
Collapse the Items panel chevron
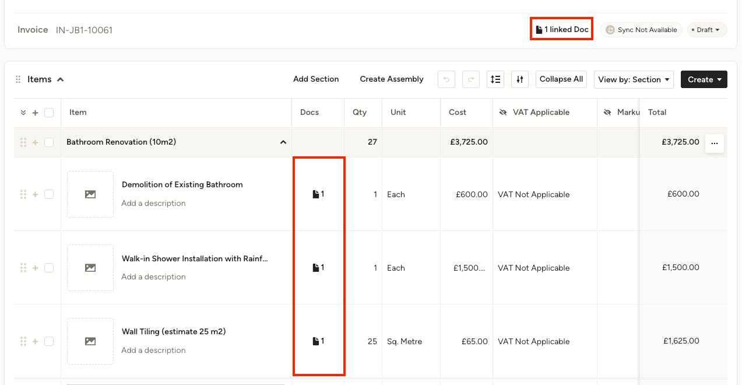60,79
